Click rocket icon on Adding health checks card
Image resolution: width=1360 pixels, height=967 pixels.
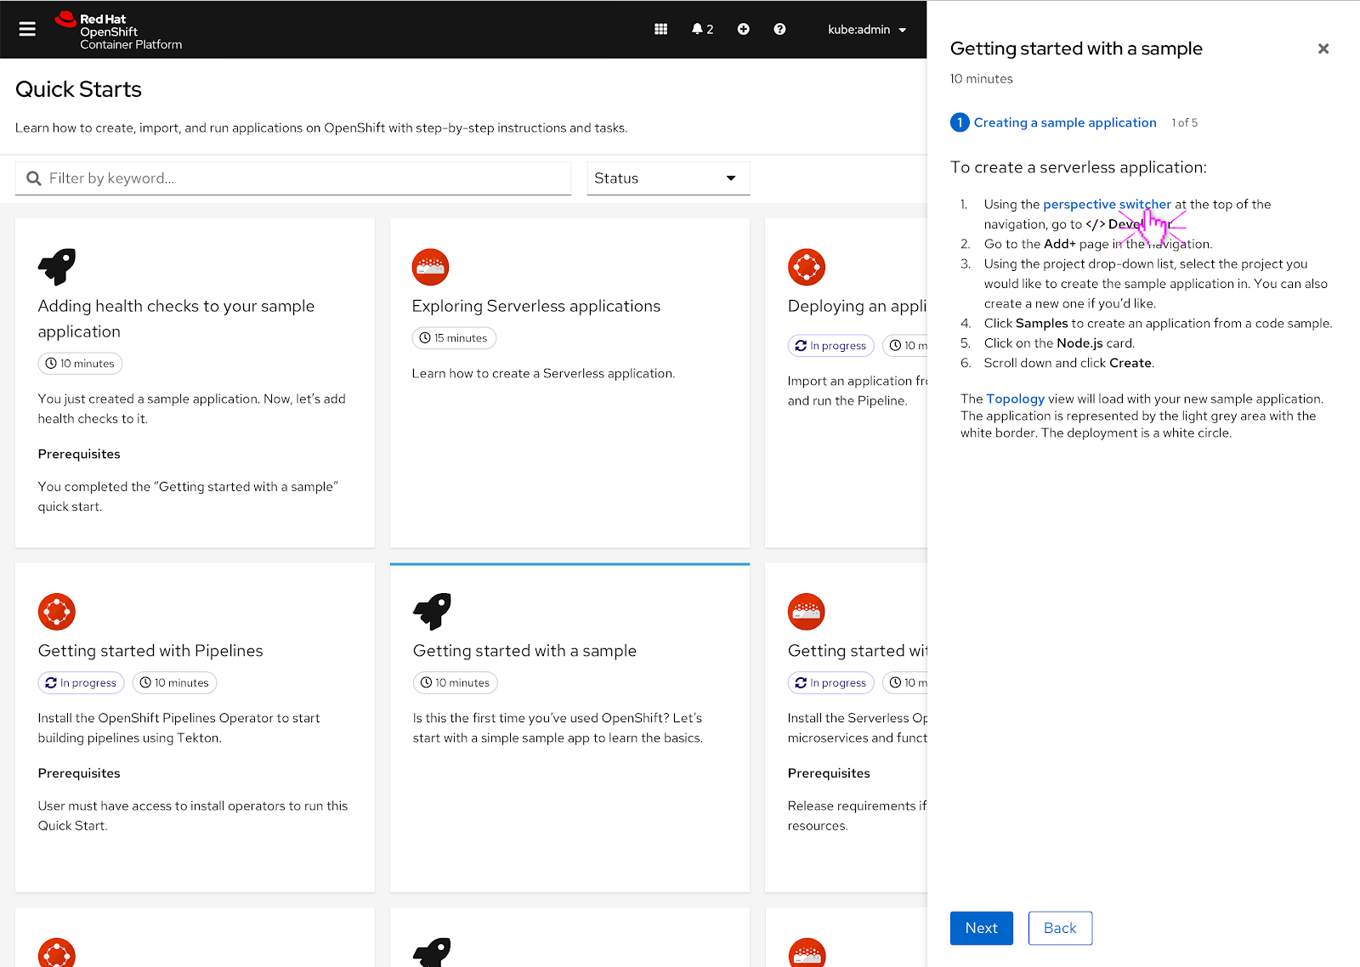(x=57, y=267)
